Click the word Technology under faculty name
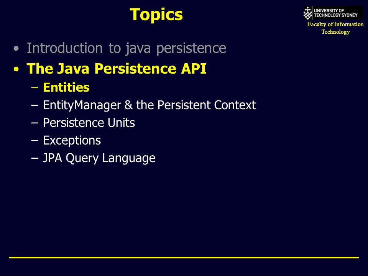 [x=336, y=32]
